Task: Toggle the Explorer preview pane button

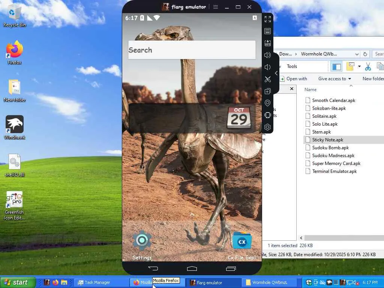Action: click(336, 66)
